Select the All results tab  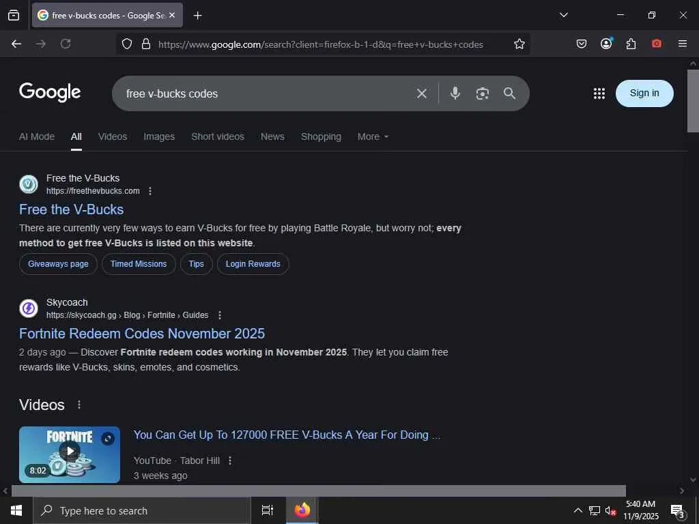(76, 136)
